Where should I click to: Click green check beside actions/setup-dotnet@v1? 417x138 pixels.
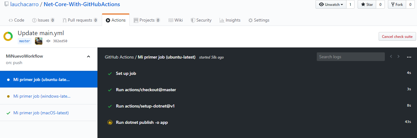110,106
